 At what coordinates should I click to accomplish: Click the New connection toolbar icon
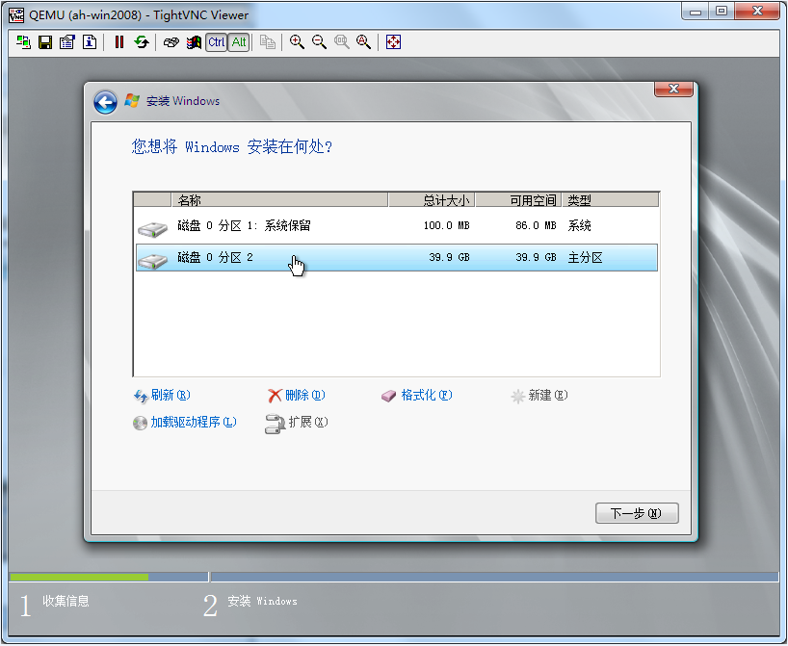point(23,42)
